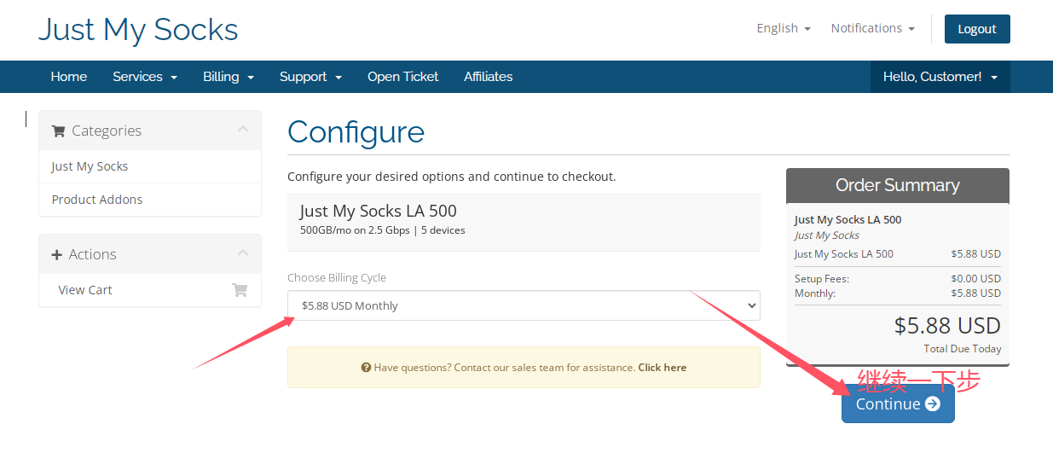Click the Open Ticket menu item

tap(402, 77)
